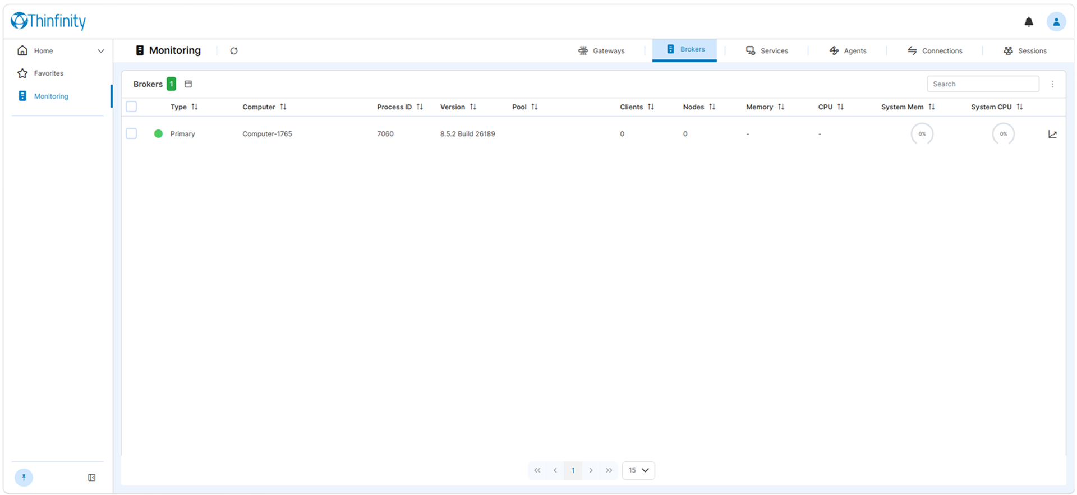Screen dimensions: 1077x495
Task: Select the Brokers tab
Action: (x=684, y=50)
